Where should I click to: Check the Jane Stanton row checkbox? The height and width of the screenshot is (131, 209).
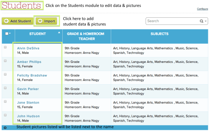click(x=5, y=101)
